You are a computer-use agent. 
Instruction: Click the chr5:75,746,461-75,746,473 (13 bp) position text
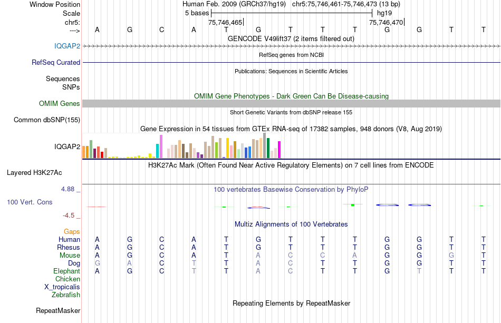pos(346,4)
